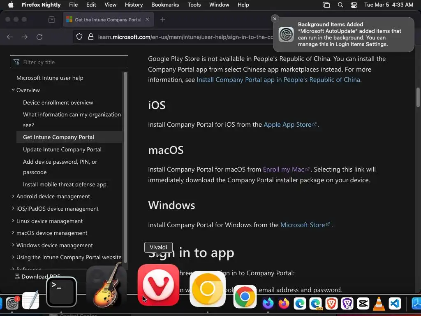Collapse the Overview section in sidebar
The width and height of the screenshot is (421, 316).
click(13, 90)
